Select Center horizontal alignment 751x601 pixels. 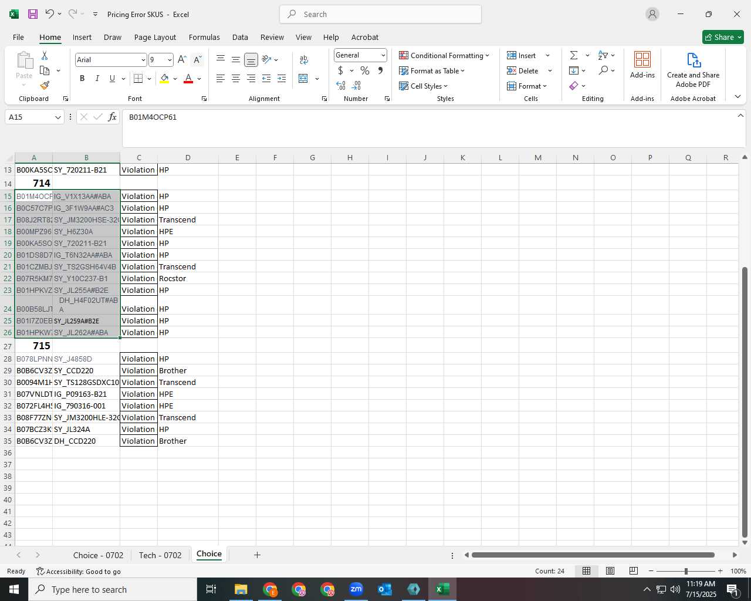236,79
